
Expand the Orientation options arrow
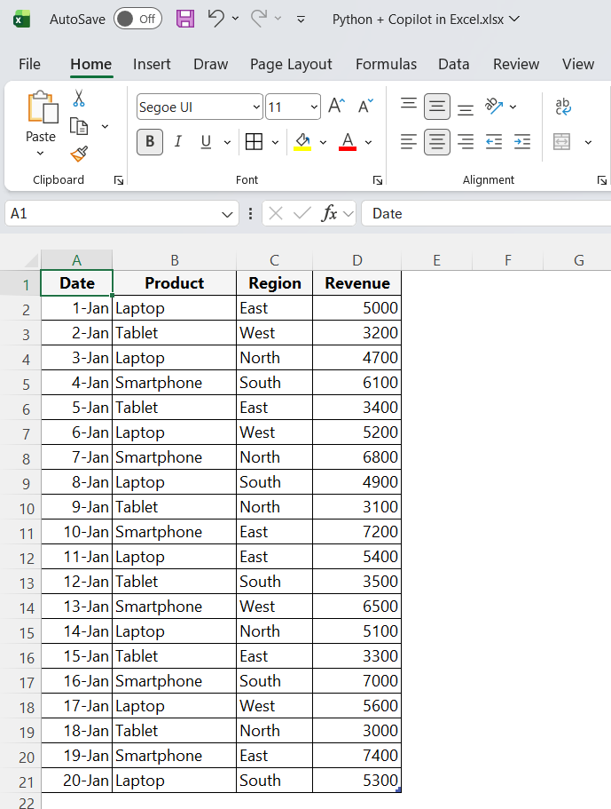point(513,107)
